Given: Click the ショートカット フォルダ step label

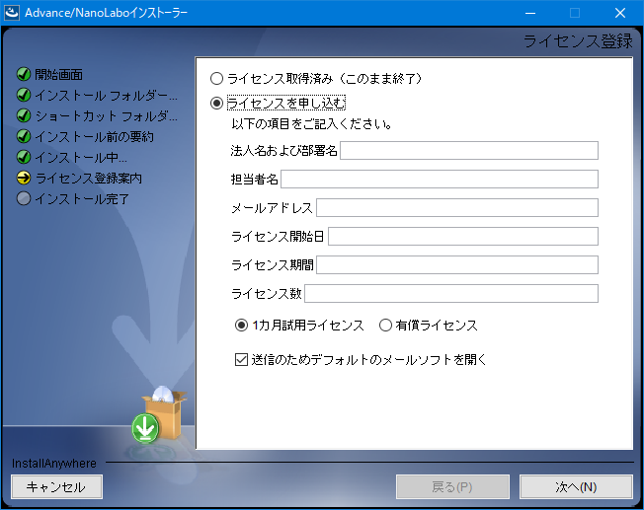Looking at the screenshot, I should [x=107, y=116].
